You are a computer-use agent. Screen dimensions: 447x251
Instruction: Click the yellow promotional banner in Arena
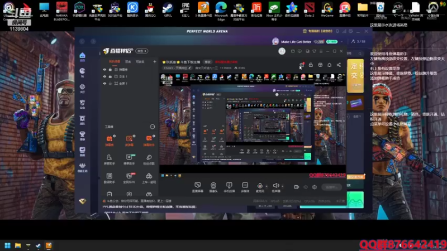(355, 76)
